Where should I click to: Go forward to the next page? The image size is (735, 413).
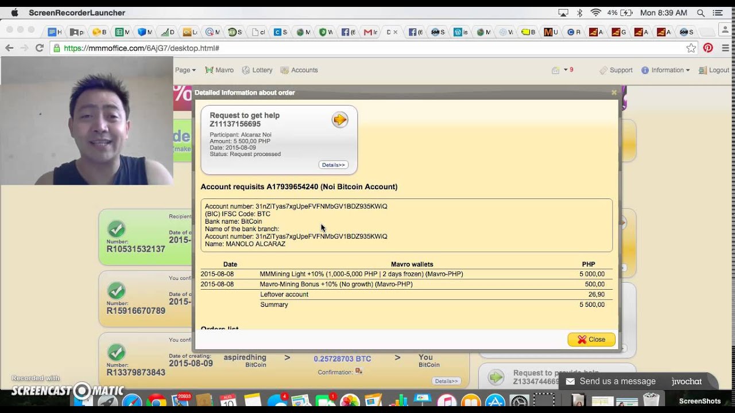pos(24,48)
